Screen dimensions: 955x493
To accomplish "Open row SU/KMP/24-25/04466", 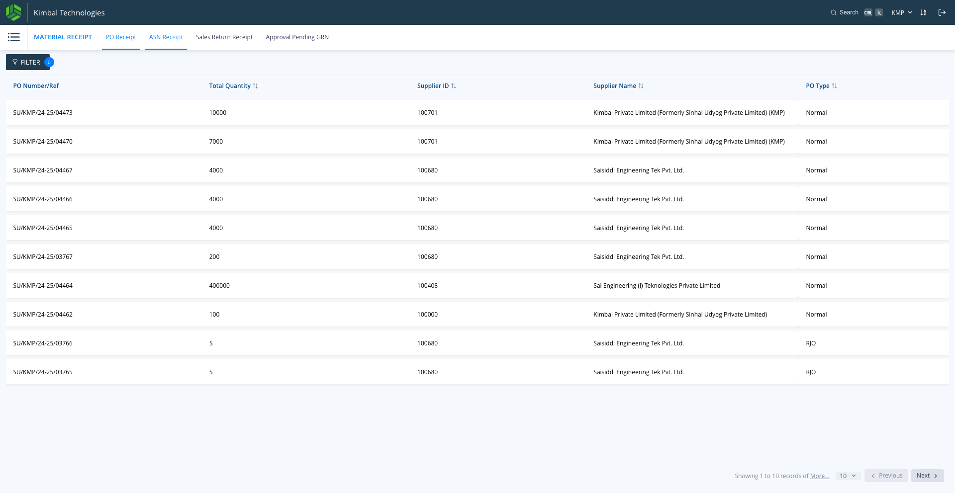I will 477,199.
